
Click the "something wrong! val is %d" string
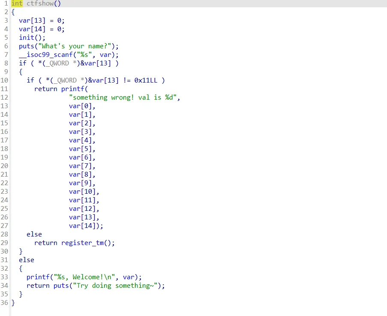[124, 97]
